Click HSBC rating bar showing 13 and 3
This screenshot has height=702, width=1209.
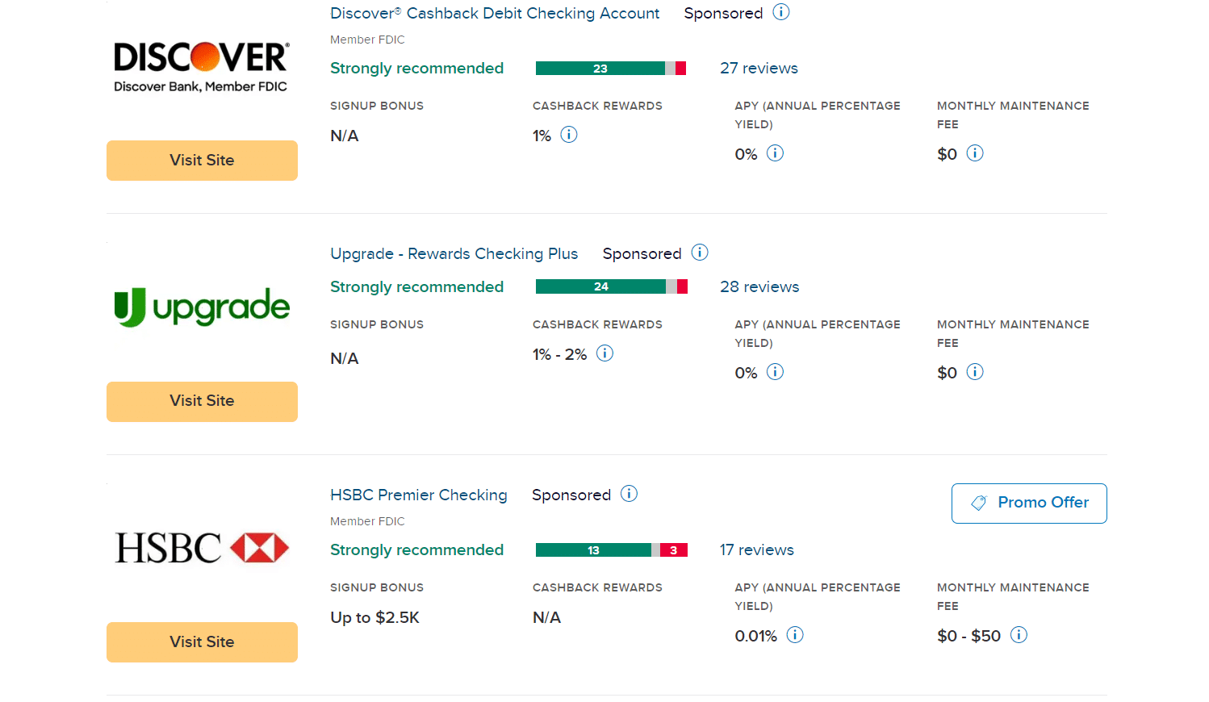pos(612,550)
